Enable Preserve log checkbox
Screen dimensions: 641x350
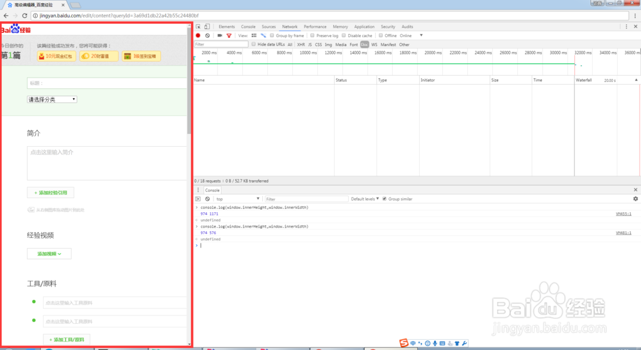click(312, 35)
